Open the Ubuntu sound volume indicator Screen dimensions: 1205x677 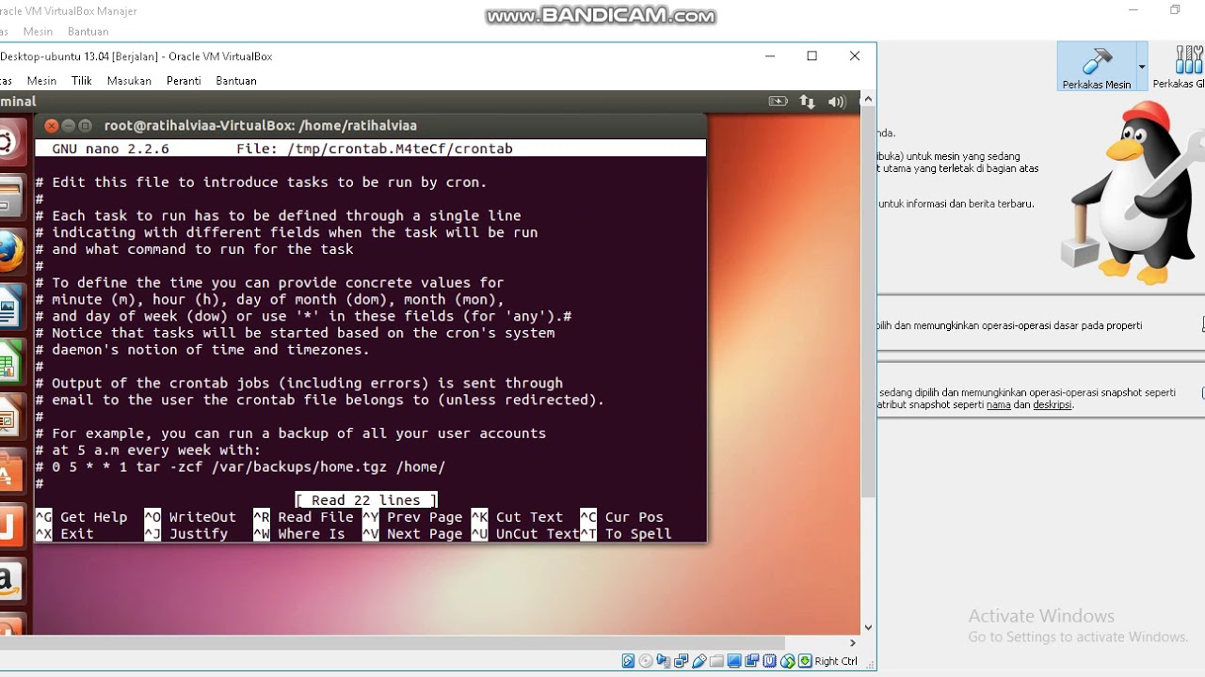point(836,101)
